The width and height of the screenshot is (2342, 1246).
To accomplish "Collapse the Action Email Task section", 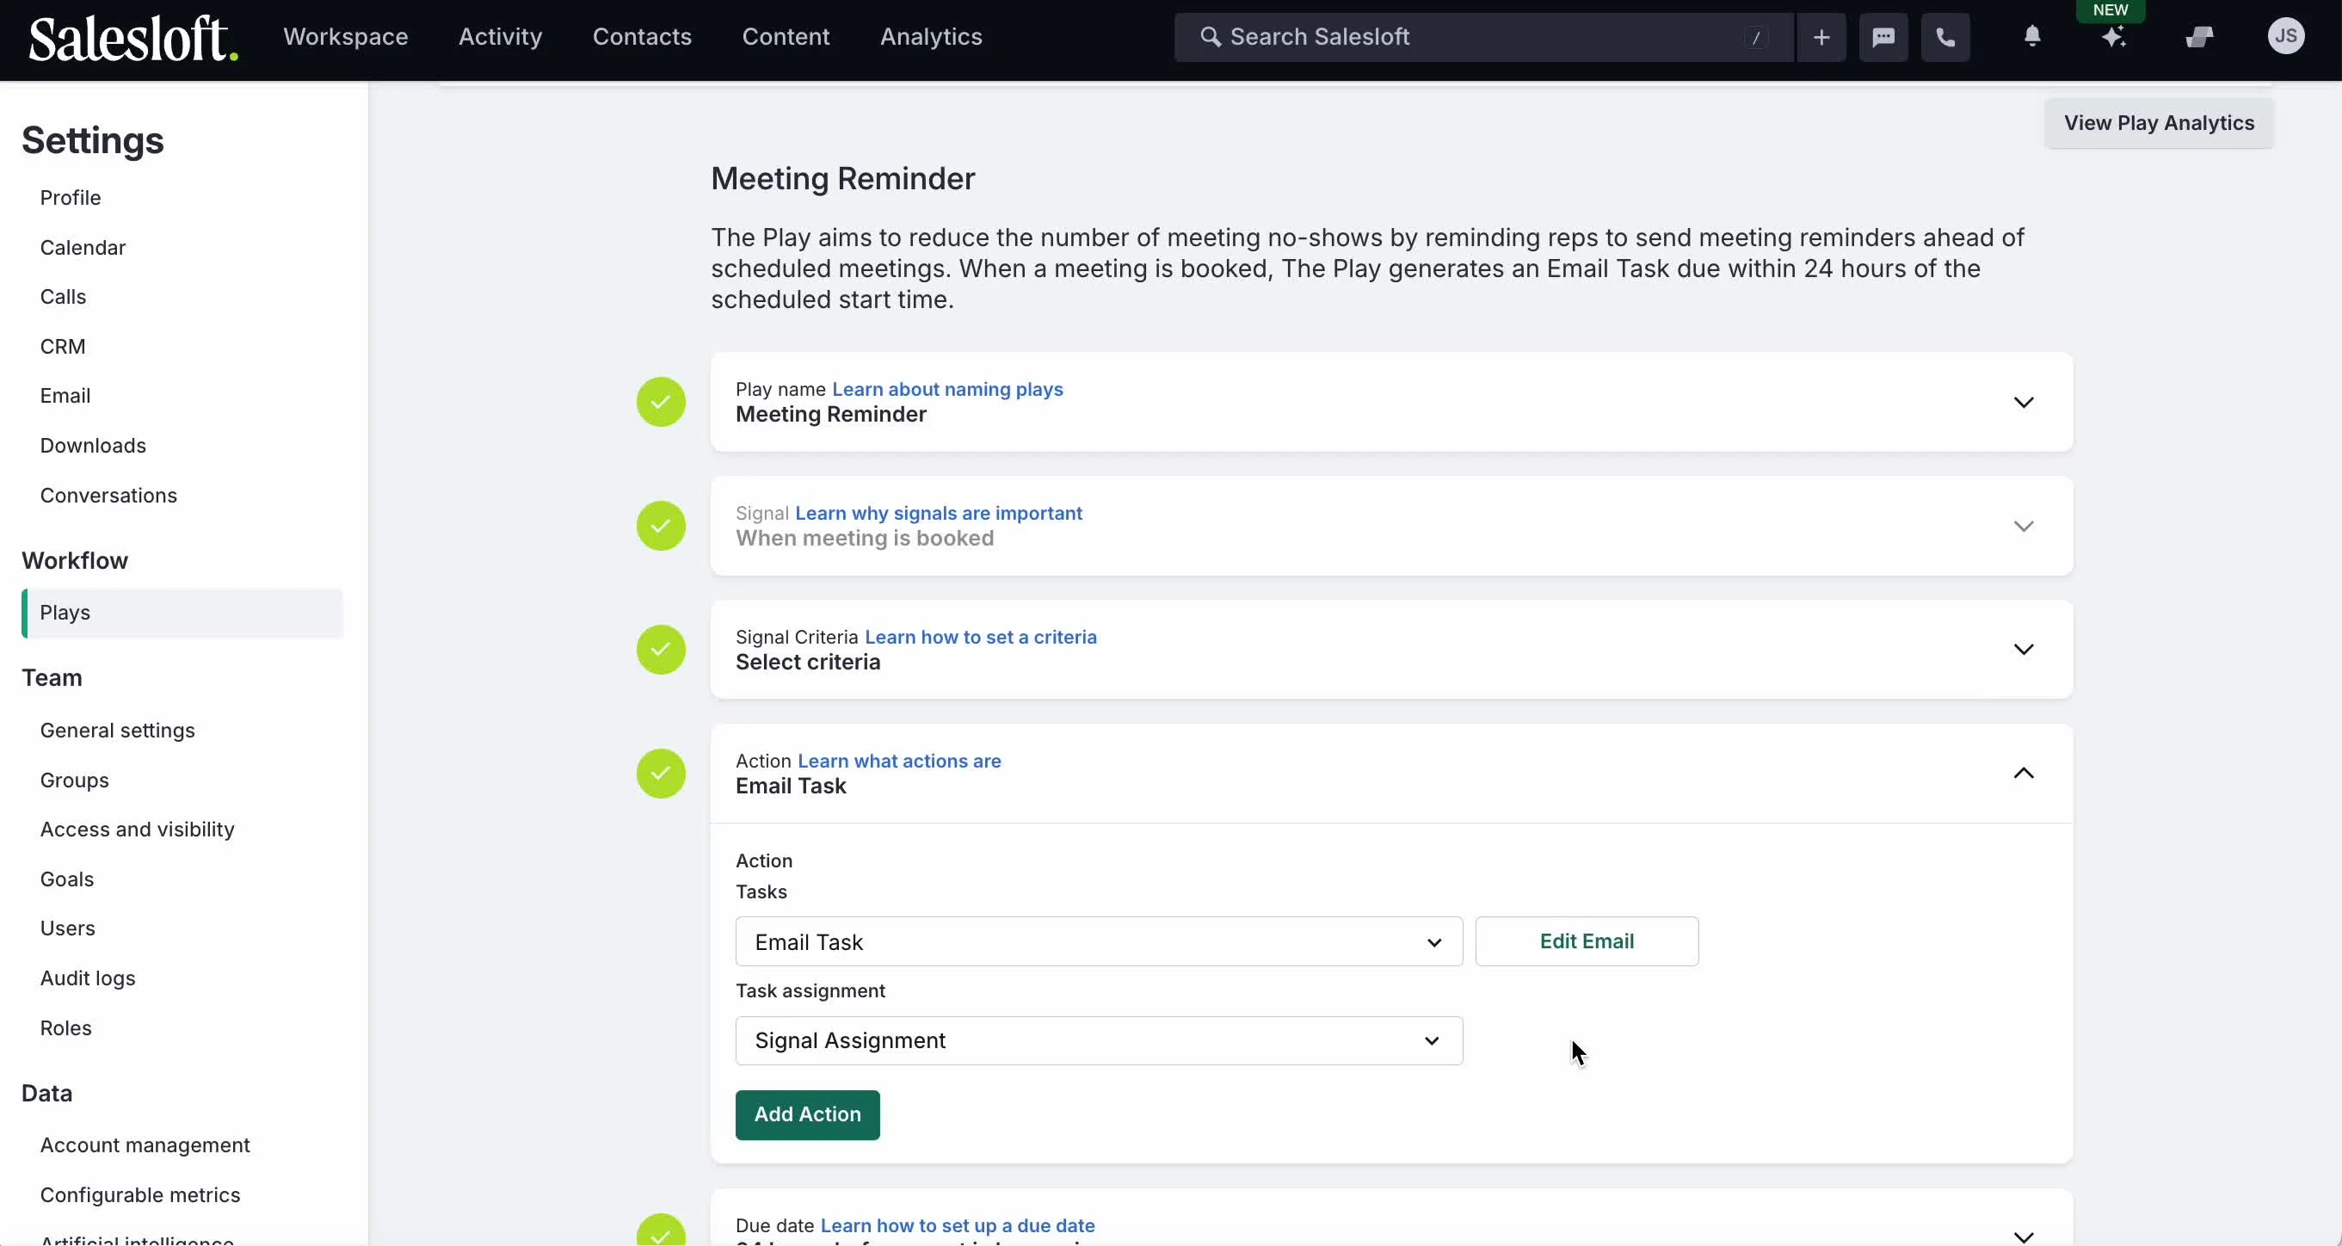I will point(2023,773).
